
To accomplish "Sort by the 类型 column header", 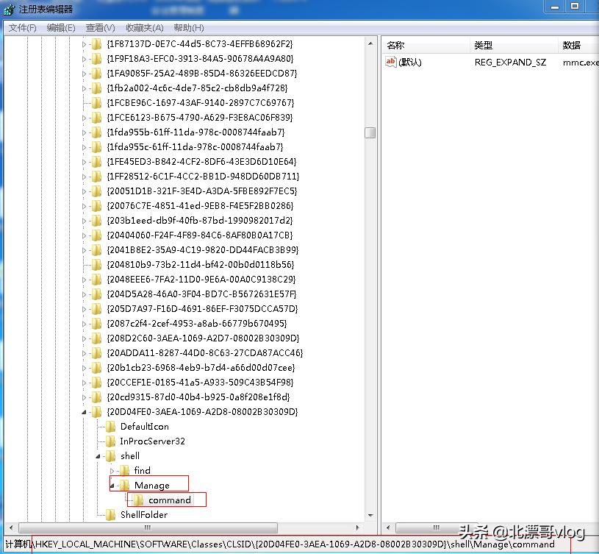I will [x=514, y=45].
